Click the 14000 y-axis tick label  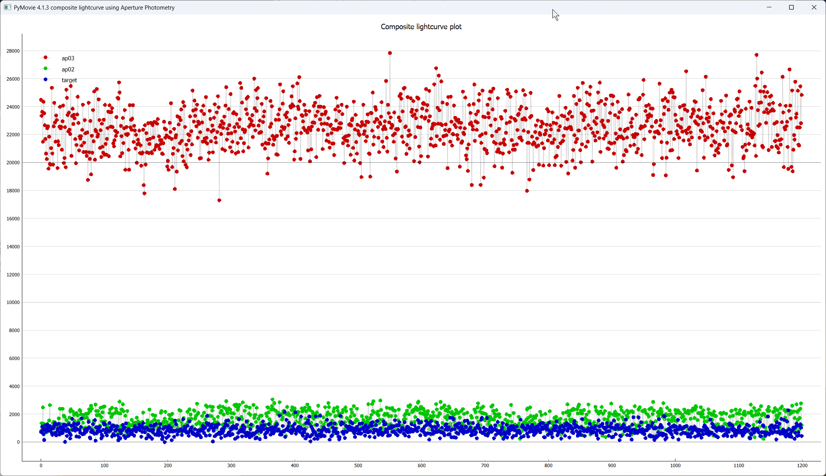pos(13,246)
